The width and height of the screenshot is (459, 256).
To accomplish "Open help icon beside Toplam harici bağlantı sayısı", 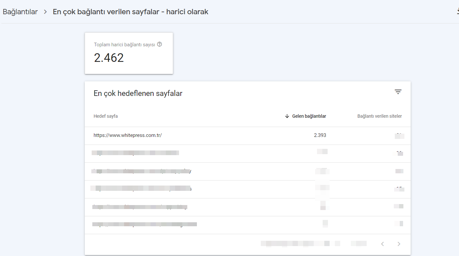I will [x=160, y=44].
